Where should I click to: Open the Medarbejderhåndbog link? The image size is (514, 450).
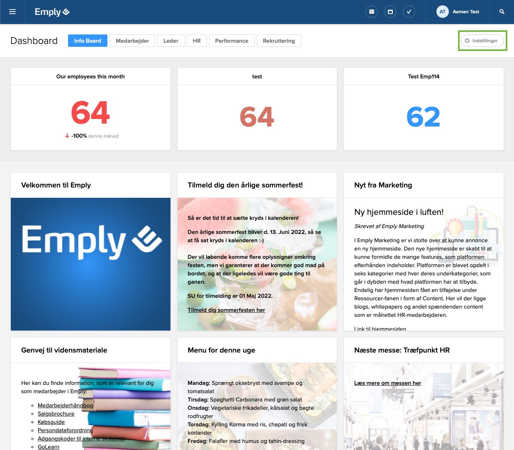(65, 405)
